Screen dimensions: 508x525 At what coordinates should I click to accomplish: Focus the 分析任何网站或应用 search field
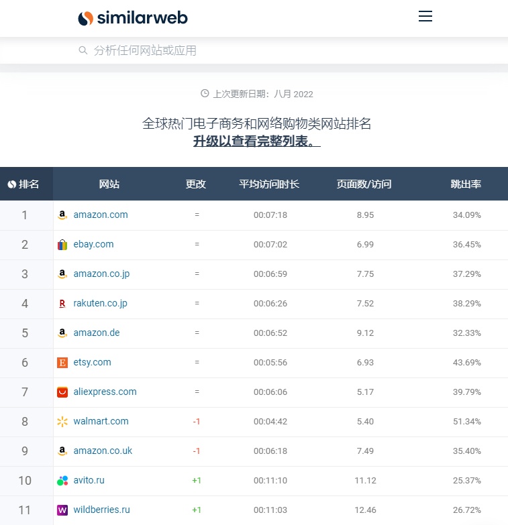[x=254, y=50]
